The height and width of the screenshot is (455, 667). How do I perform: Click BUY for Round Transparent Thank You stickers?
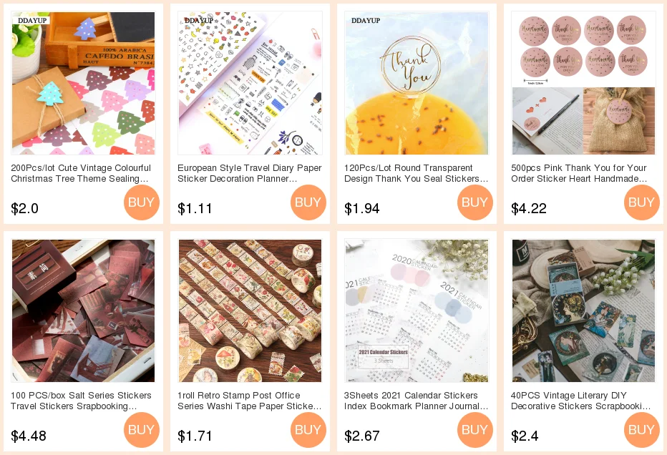(475, 202)
